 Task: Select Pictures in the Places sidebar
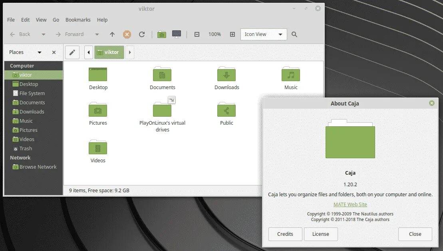[x=34, y=130]
